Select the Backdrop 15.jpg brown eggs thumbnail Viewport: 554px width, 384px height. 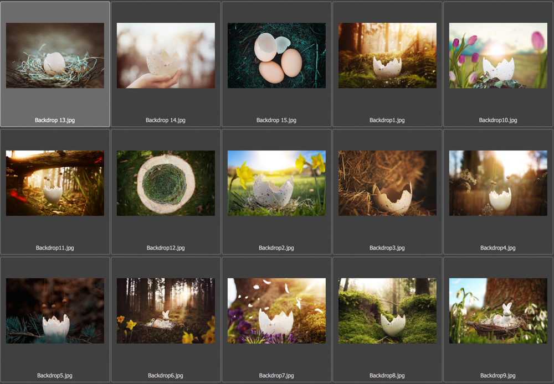click(276, 55)
